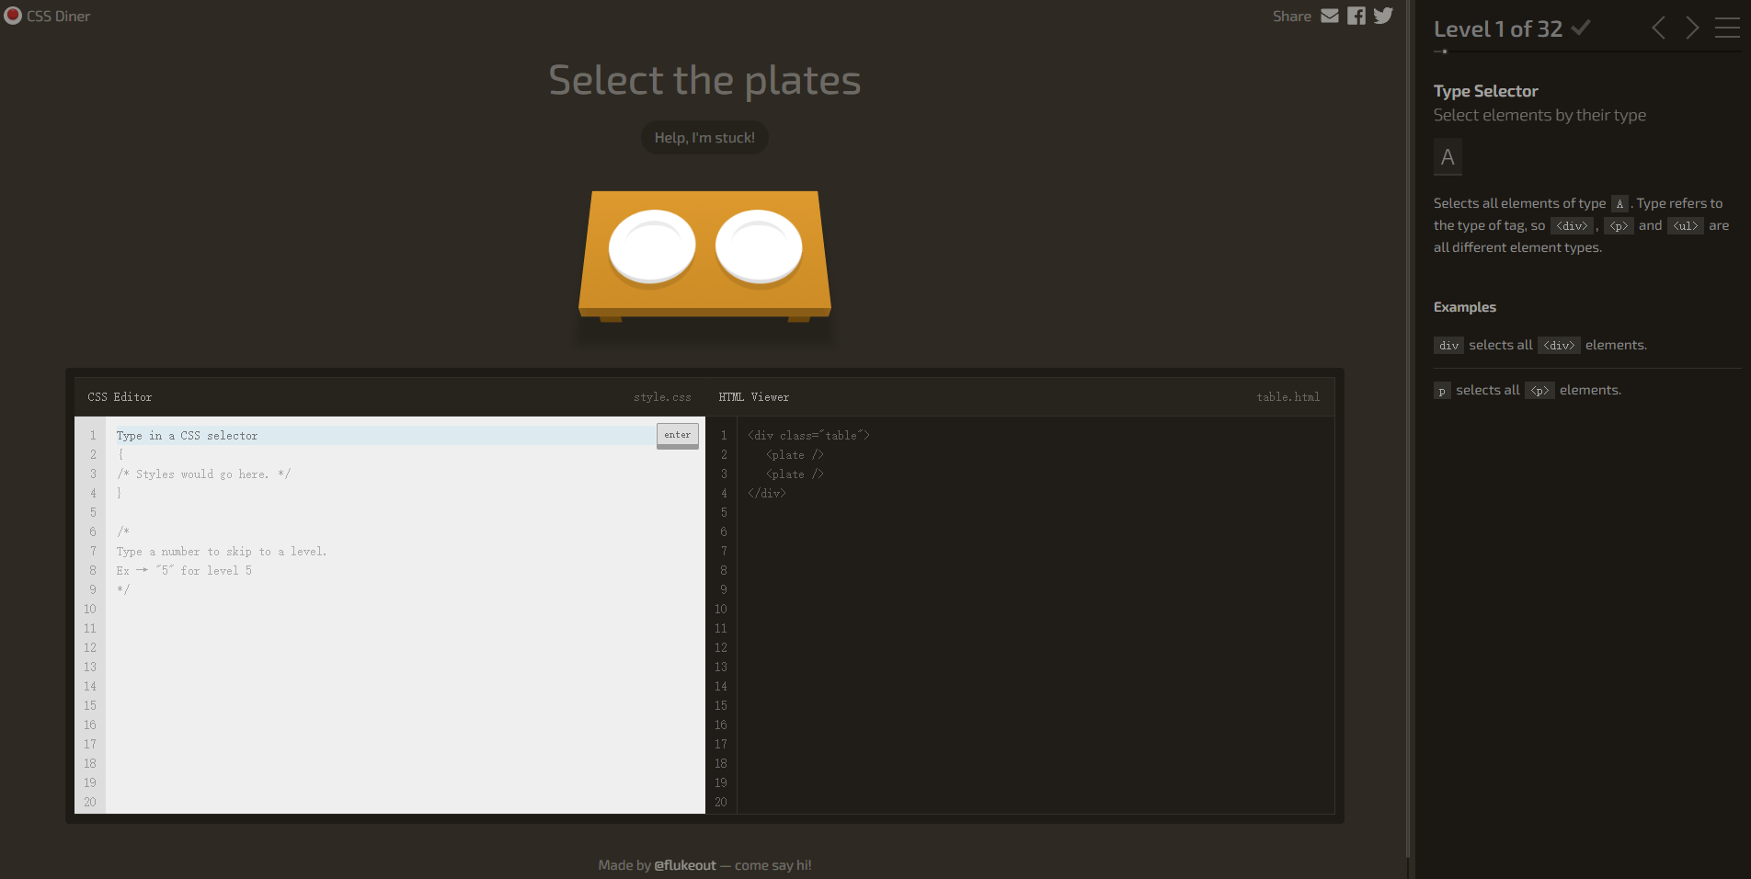Click the "Type Selector" title
Screen dimensions: 1751x879
(1485, 91)
